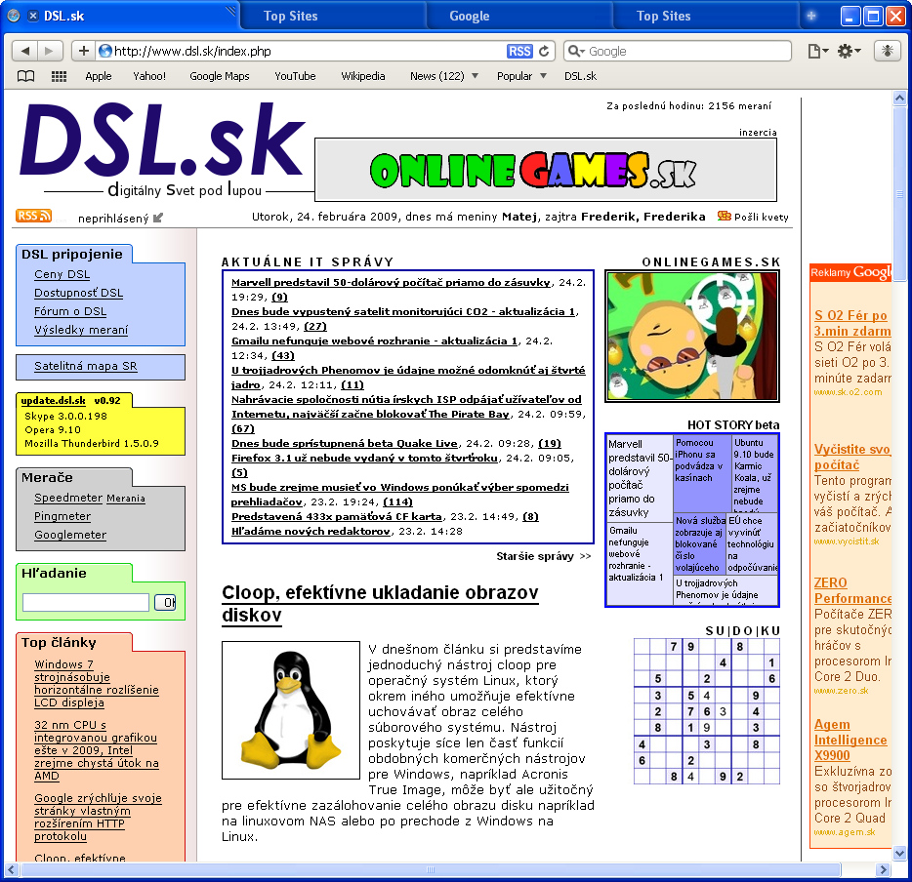Go forward with the forward arrow button
The image size is (912, 882).
pos(50,51)
